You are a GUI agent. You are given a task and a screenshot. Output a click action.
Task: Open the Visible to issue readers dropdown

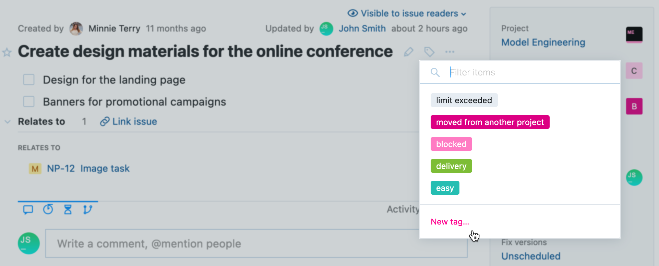407,13
